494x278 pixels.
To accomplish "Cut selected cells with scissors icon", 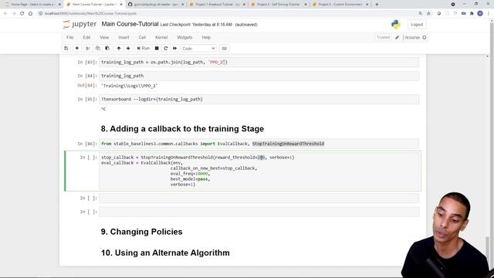I will [88, 48].
